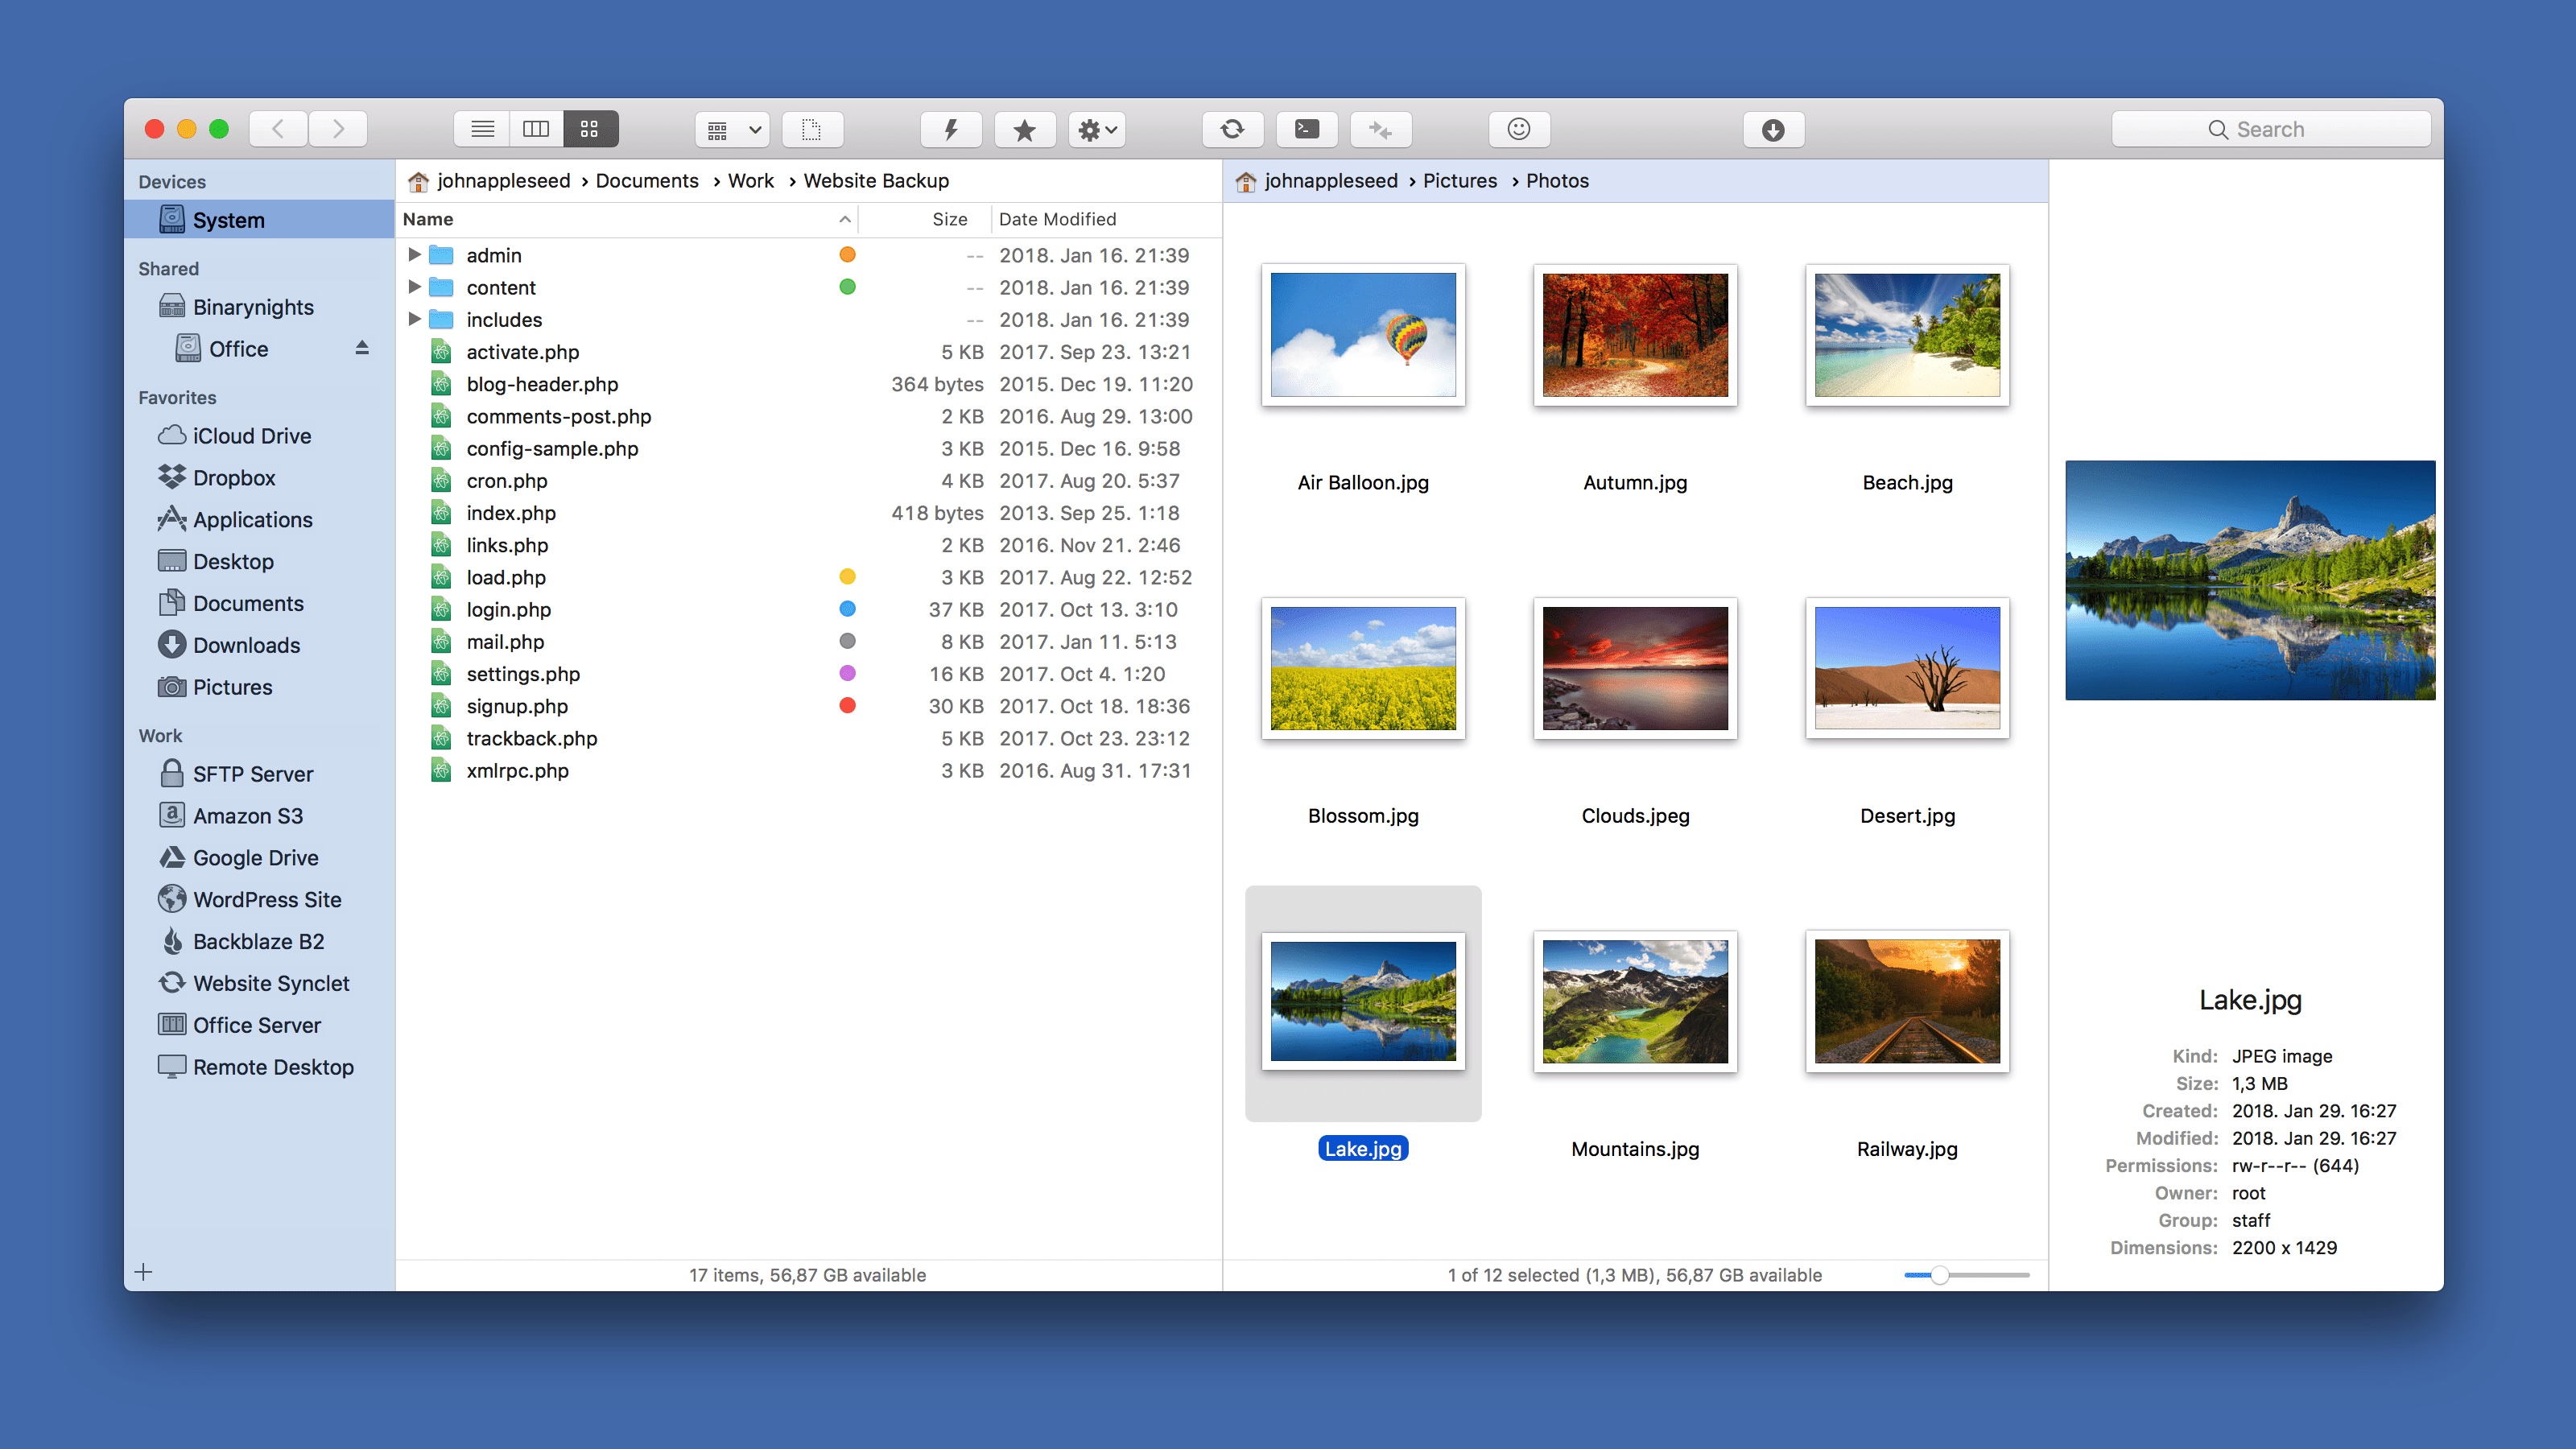Expand the includes folder tree arrow
The image size is (2576, 1449).
[414, 319]
